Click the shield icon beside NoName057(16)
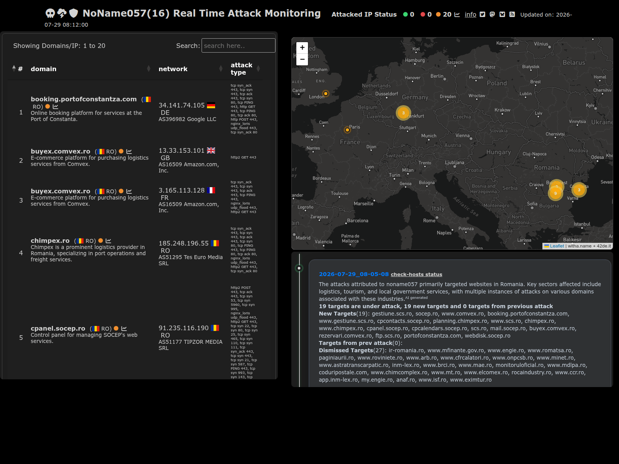 (74, 14)
